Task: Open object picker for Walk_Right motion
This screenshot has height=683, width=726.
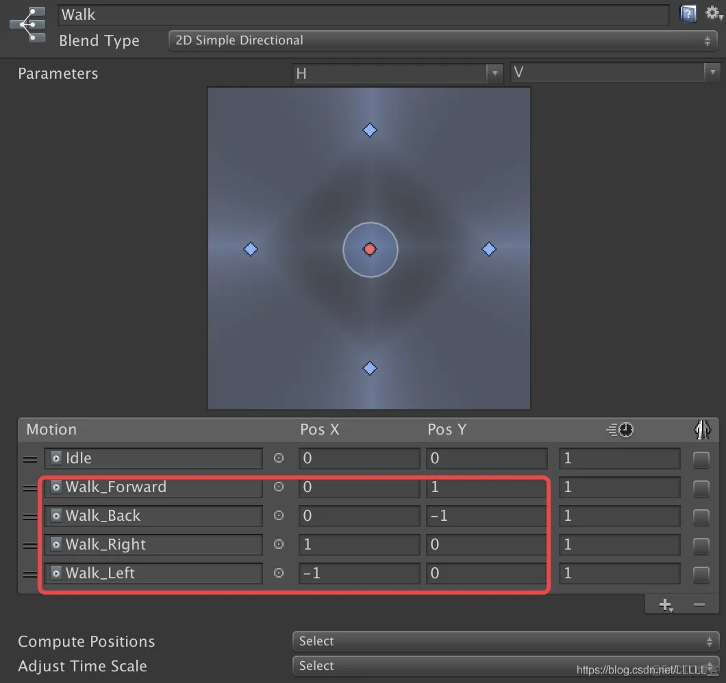Action: (279, 544)
